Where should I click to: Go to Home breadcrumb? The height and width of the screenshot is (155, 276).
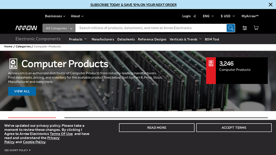[8, 46]
